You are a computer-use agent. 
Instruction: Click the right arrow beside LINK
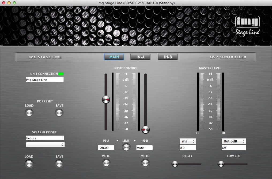coord(135,141)
